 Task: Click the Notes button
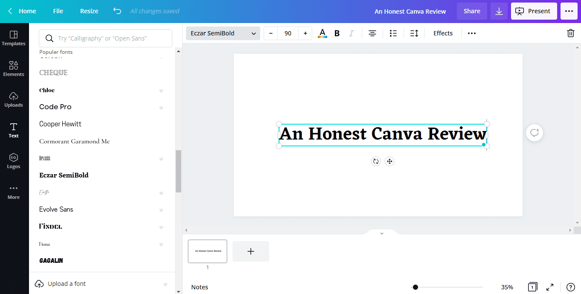[200, 287]
